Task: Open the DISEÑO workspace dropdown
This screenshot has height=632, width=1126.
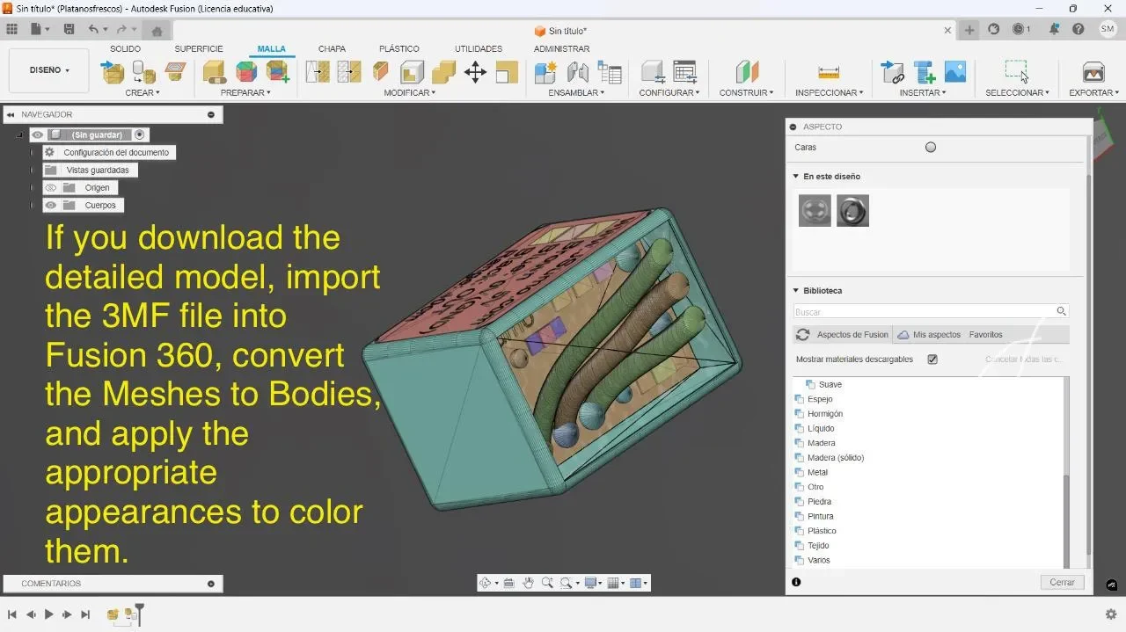Action: pos(49,70)
